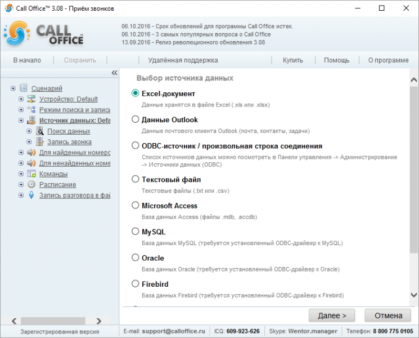
Task: Click the Отмена button
Action: 388,315
